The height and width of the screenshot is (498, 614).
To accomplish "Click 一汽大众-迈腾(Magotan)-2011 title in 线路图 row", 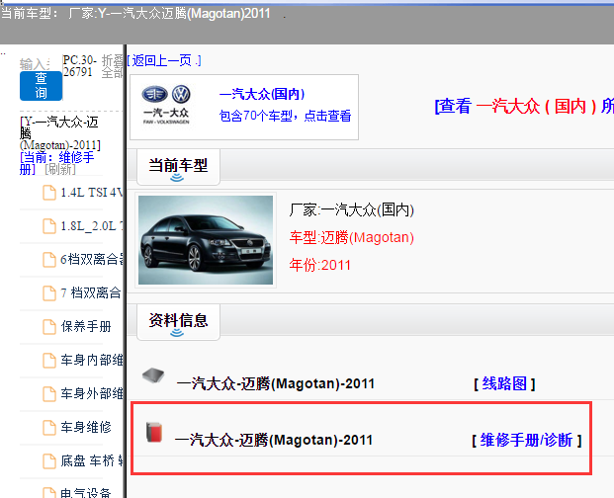I will pyautogui.click(x=276, y=383).
